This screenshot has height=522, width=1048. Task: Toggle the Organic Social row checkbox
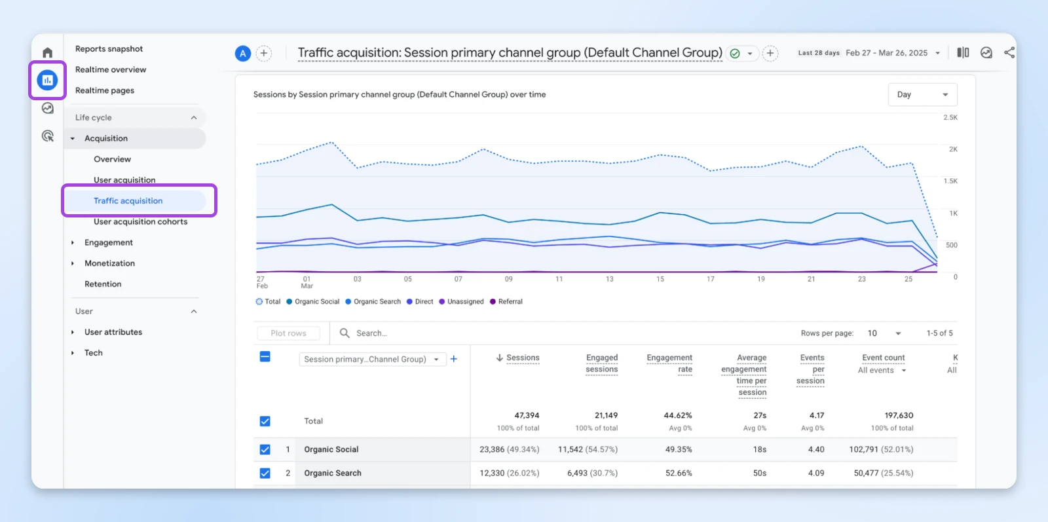(265, 449)
